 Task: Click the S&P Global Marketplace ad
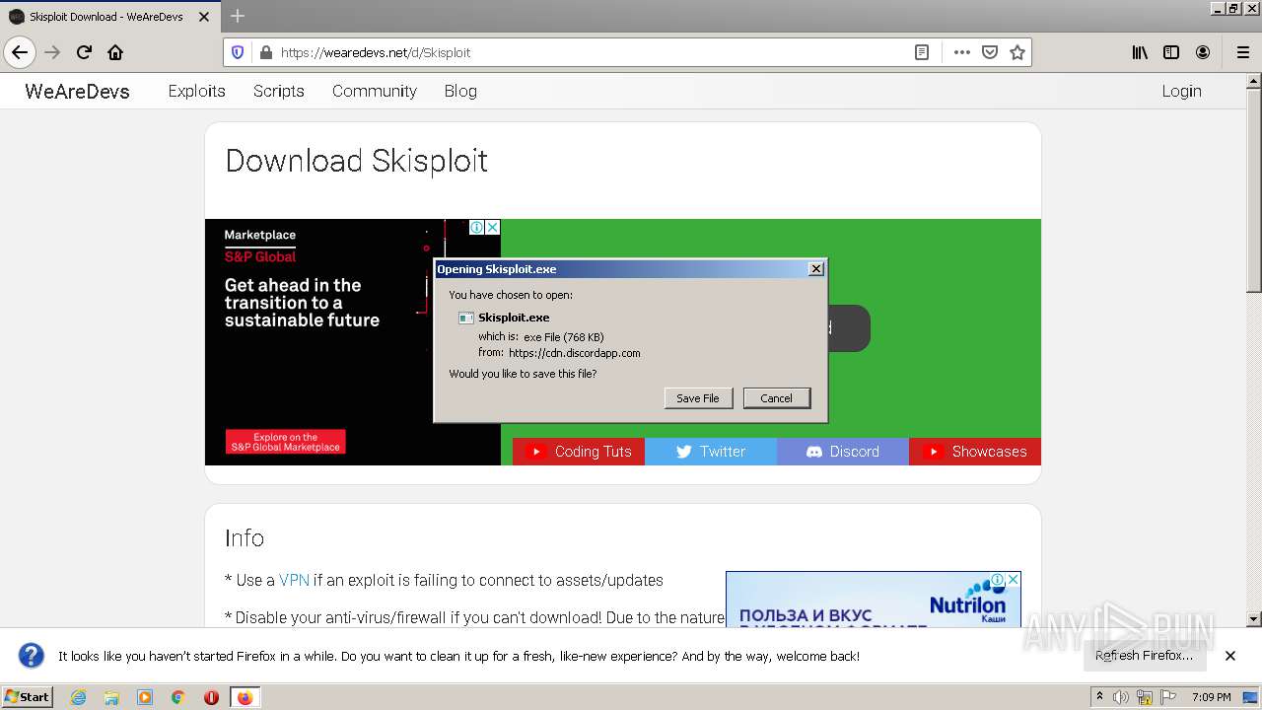[352, 342]
